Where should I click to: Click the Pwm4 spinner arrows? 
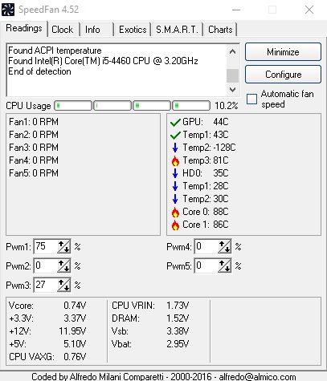tap(225, 246)
